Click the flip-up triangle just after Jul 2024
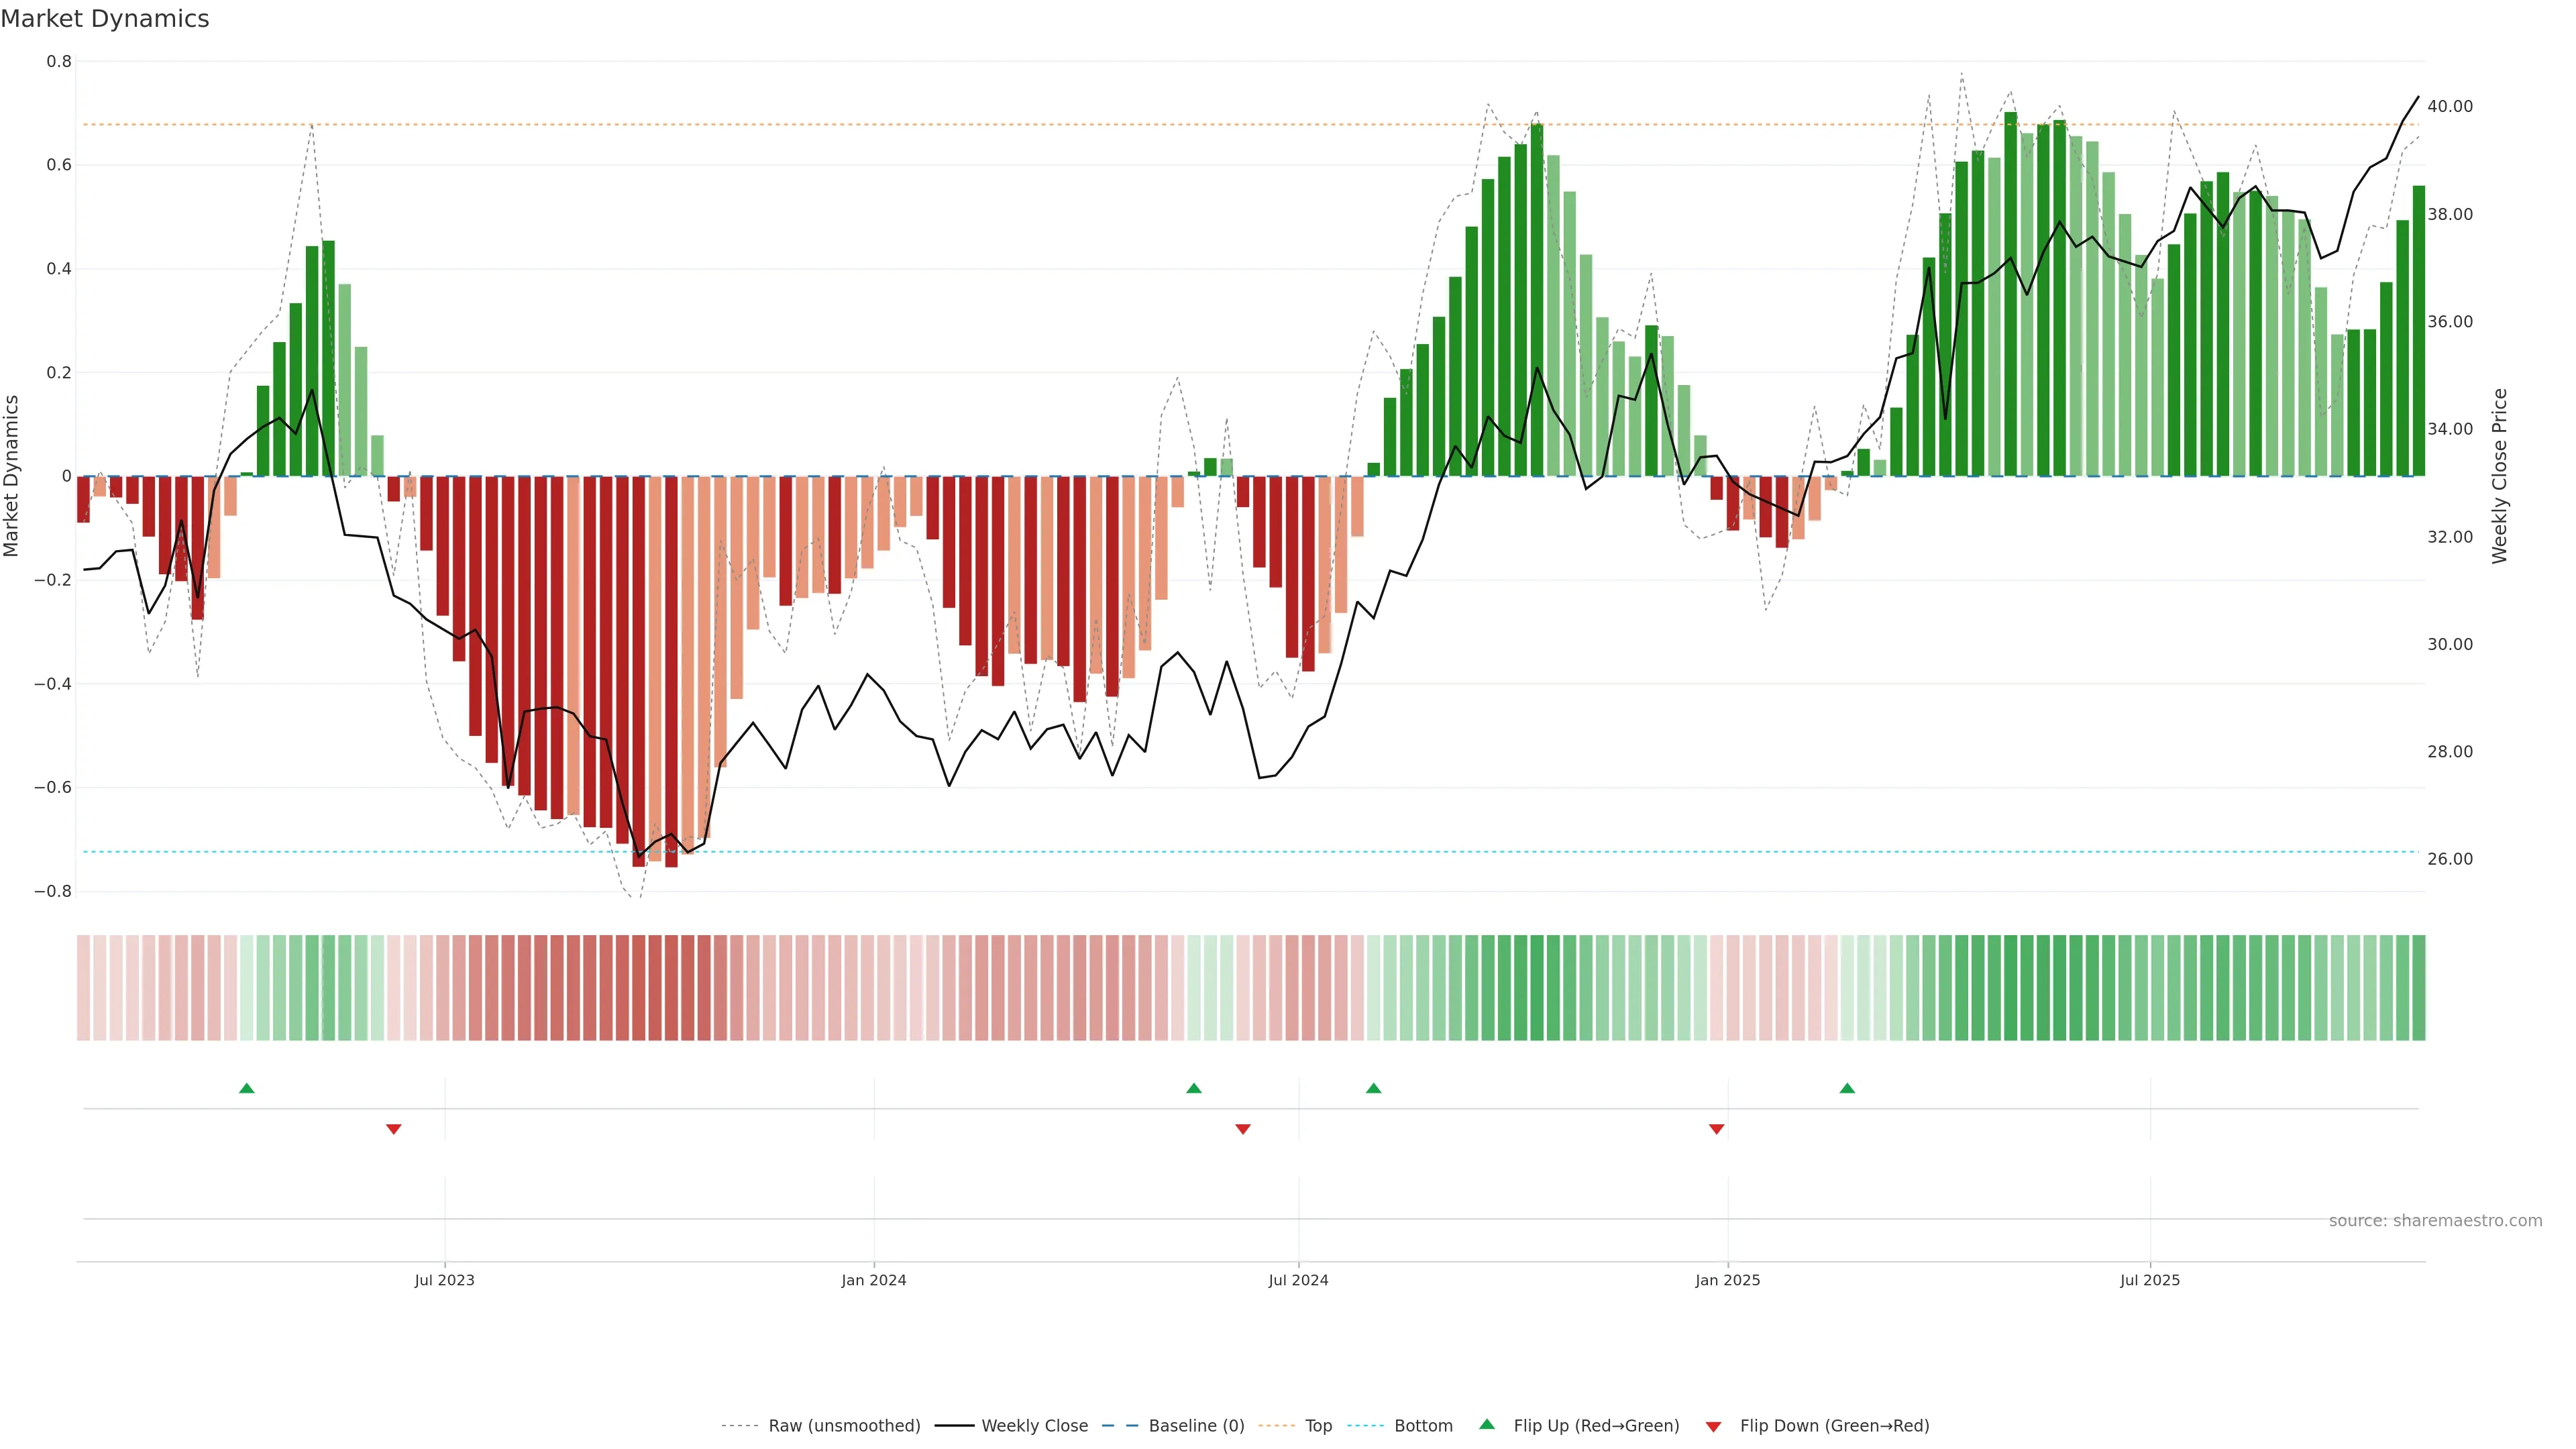 pyautogui.click(x=1373, y=1088)
